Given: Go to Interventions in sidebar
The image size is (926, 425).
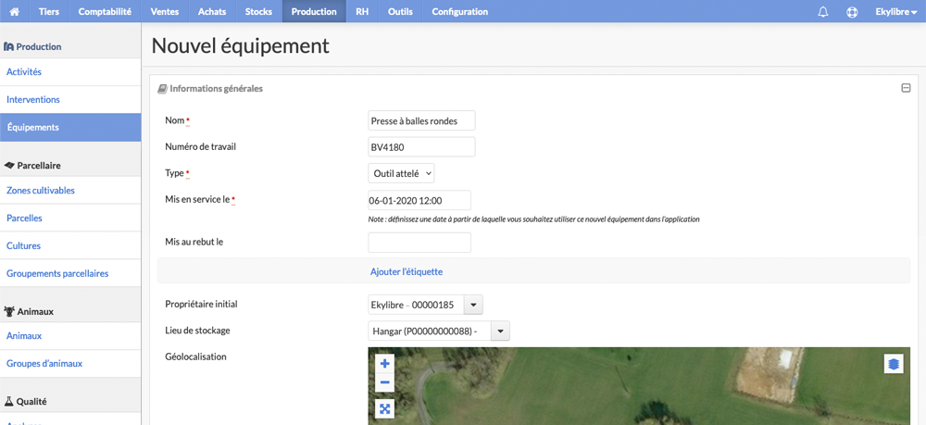Looking at the screenshot, I should coord(70,100).
